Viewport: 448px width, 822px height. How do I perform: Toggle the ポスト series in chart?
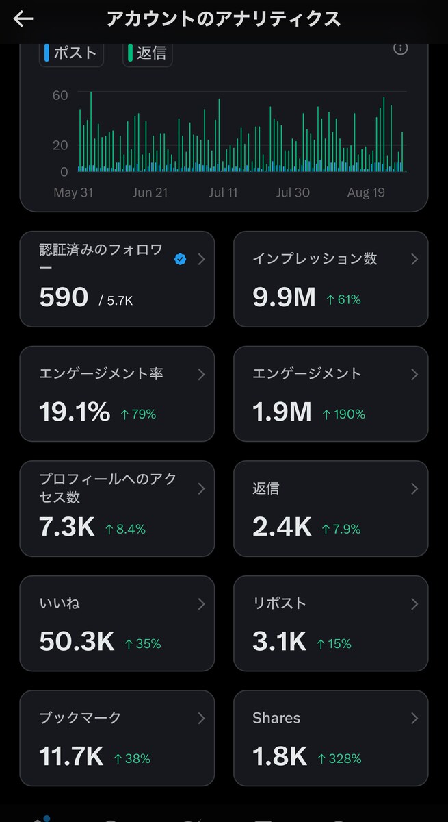point(72,53)
